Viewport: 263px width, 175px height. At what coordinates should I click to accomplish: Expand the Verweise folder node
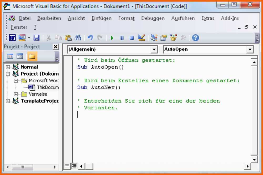click(x=16, y=94)
